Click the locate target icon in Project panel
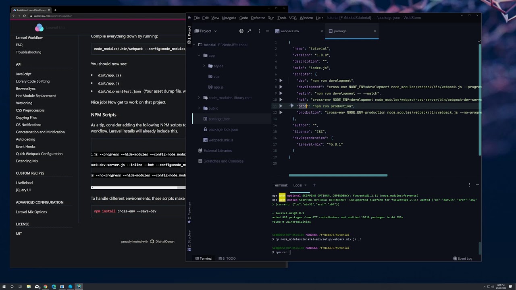This screenshot has width=516, height=290. [x=241, y=31]
